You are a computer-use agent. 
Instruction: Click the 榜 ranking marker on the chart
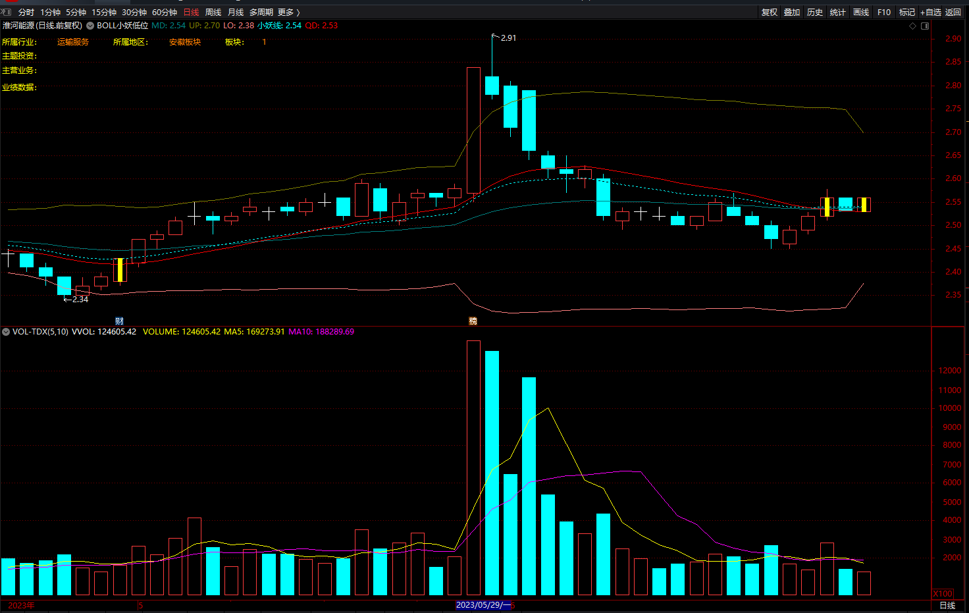point(473,321)
